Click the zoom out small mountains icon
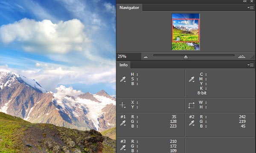This screenshot has height=153, width=256. pos(145,57)
